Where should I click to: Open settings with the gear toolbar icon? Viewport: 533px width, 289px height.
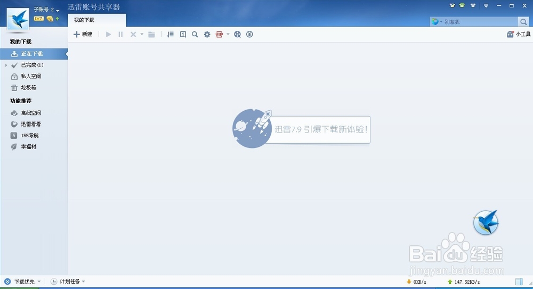[x=207, y=34]
